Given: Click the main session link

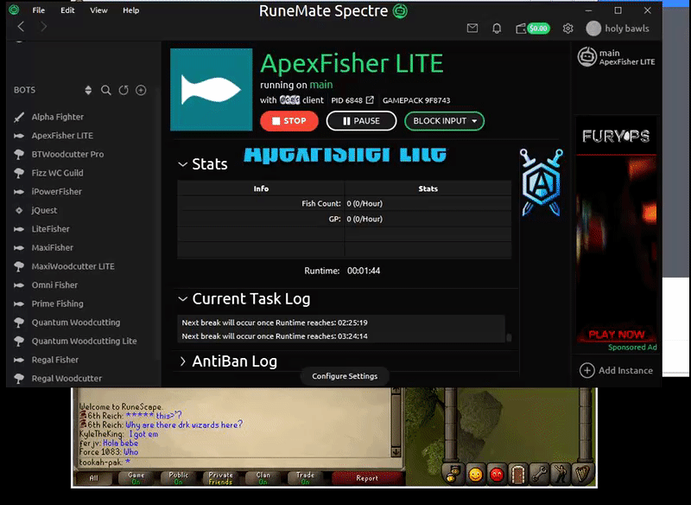Looking at the screenshot, I should 320,85.
